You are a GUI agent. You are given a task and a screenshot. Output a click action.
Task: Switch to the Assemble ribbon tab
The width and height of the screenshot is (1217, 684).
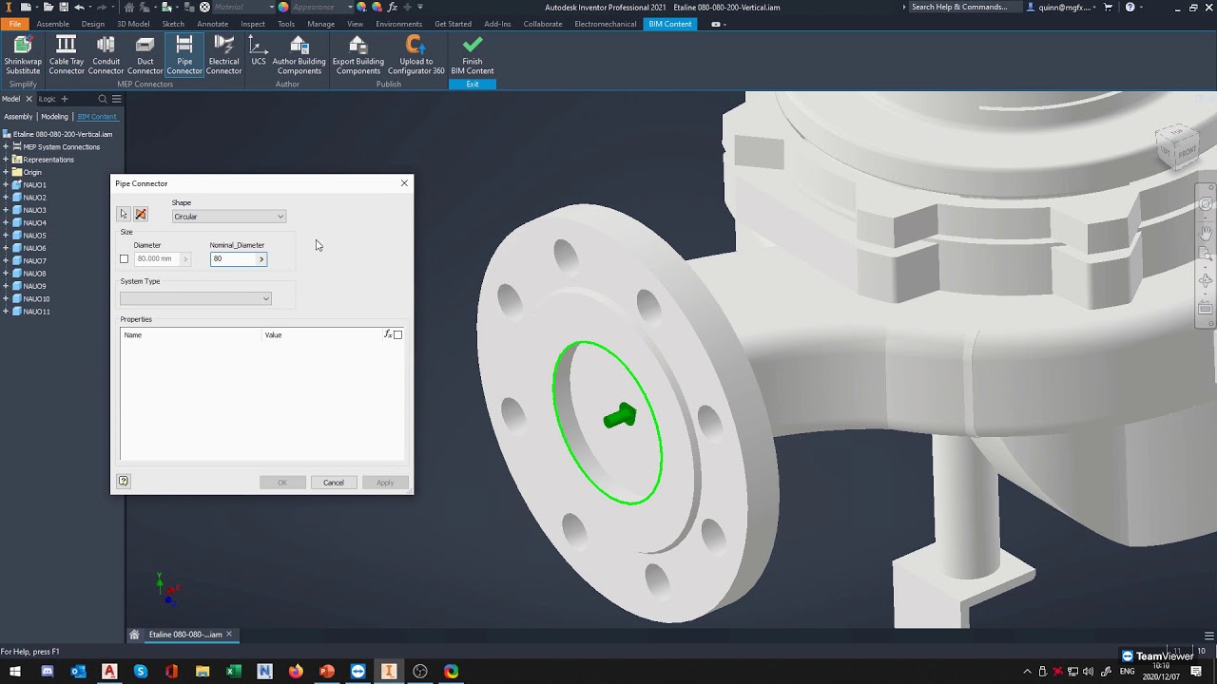tap(52, 24)
